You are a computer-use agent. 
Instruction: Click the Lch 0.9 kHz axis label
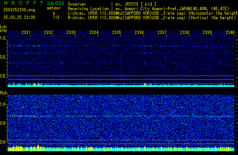click(x=3, y=57)
